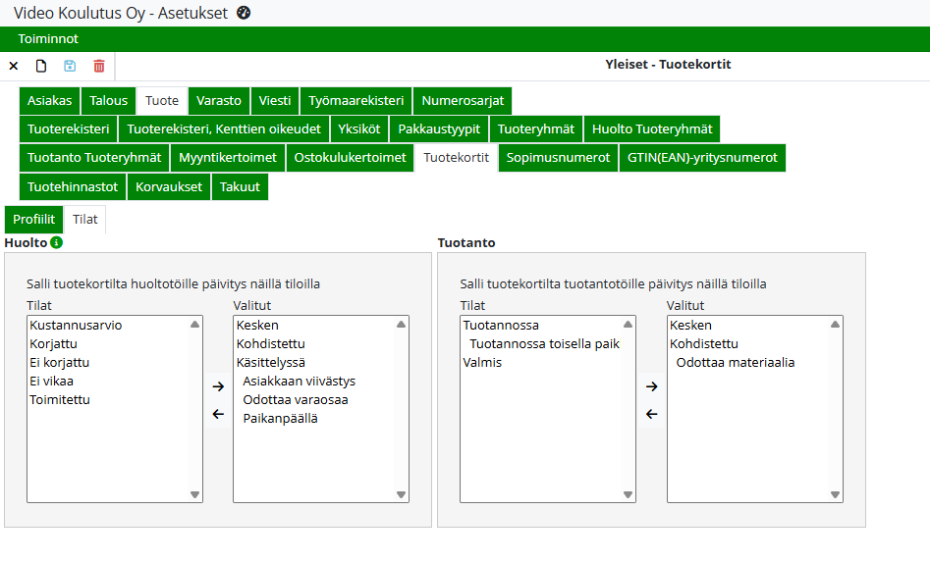
Task: Delete with the red trash icon
Action: 99,66
